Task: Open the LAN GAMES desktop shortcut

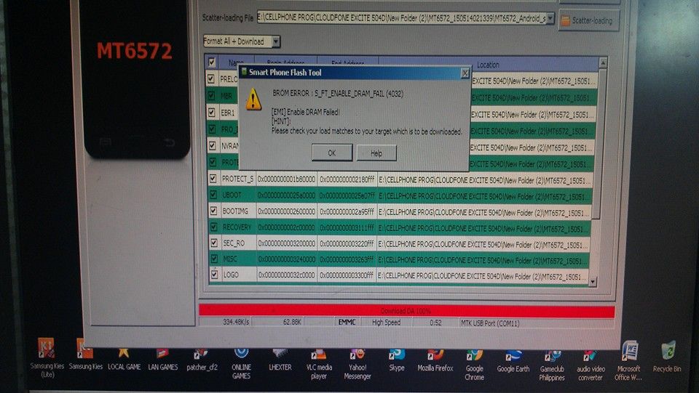Action: (162, 359)
